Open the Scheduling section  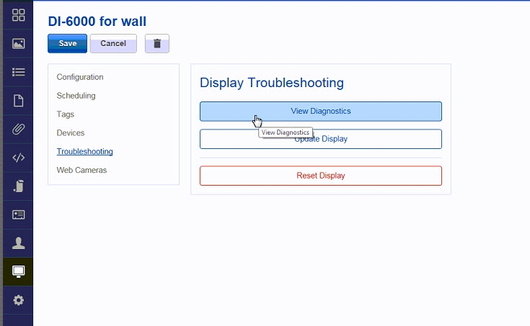tap(76, 96)
